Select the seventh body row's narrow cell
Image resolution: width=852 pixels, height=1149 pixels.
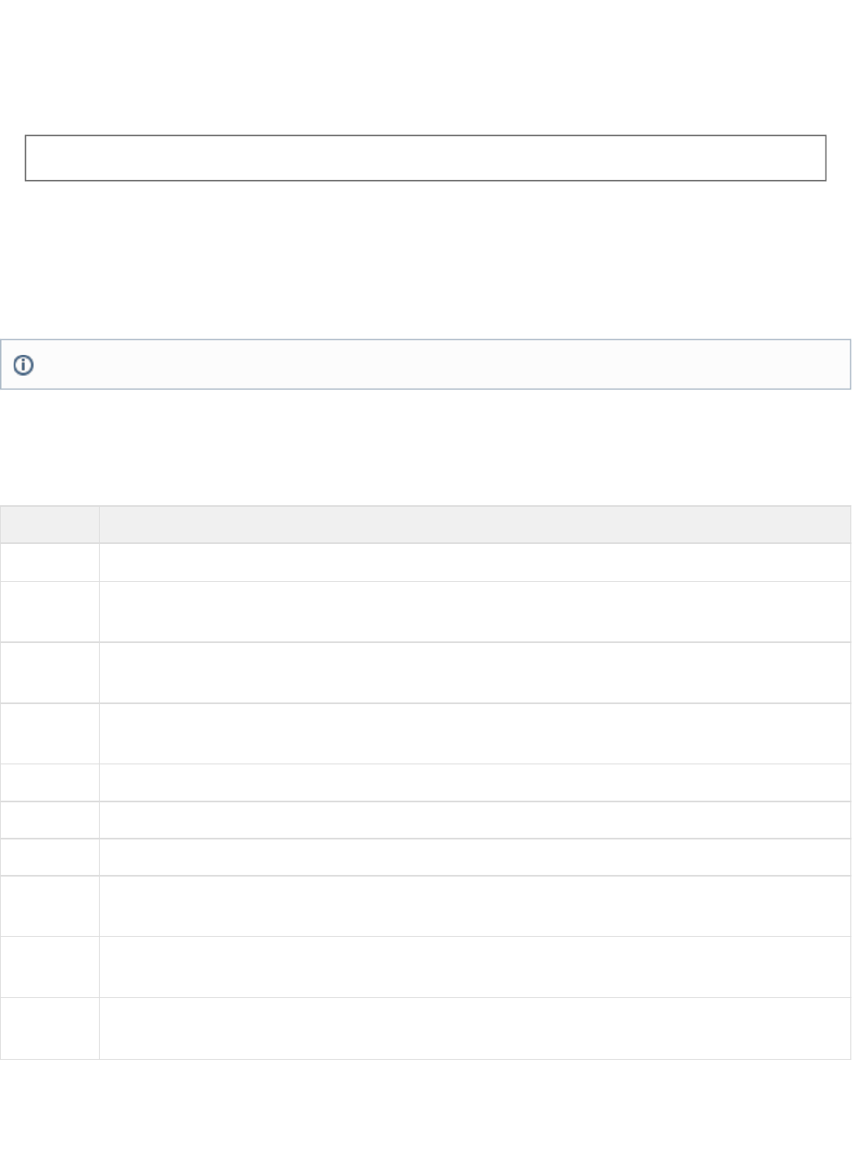(49, 857)
